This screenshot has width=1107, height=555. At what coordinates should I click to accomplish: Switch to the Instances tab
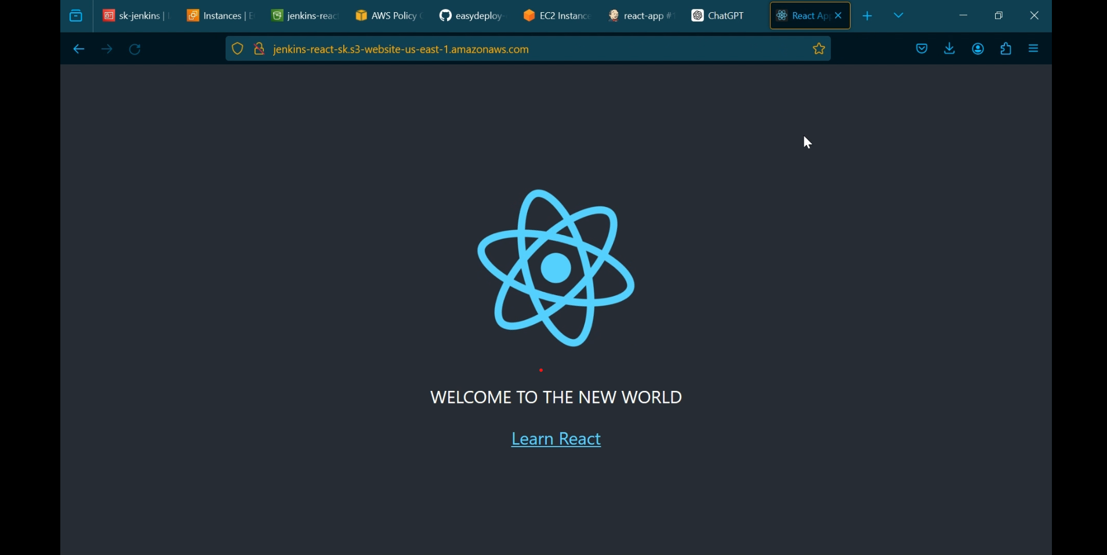220,16
